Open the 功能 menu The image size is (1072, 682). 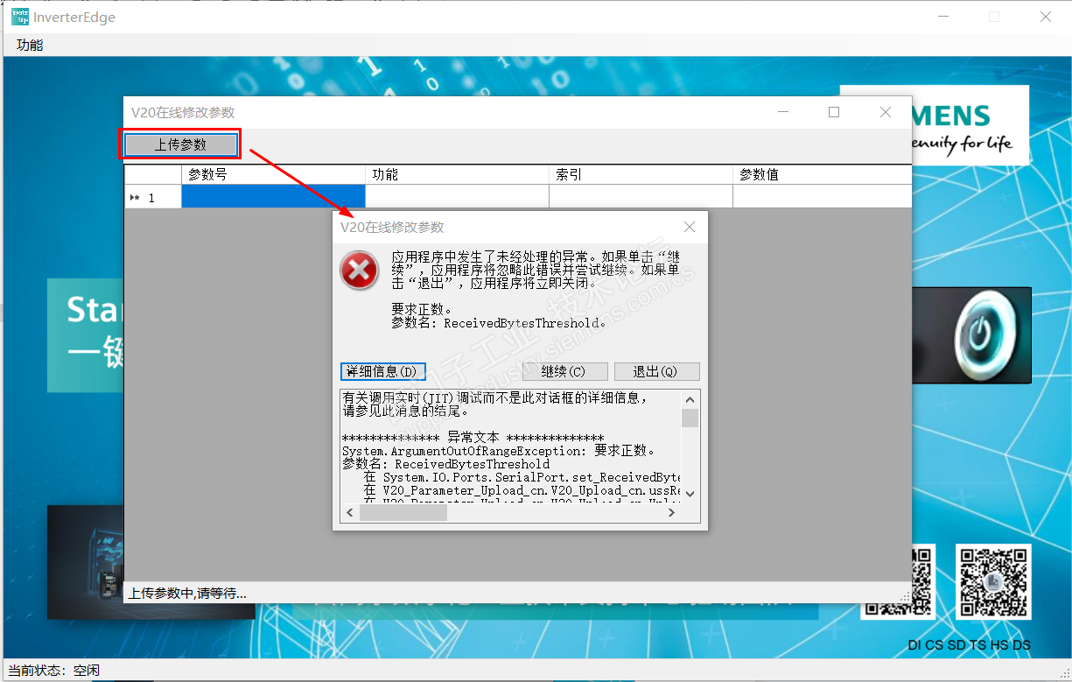tap(30, 45)
